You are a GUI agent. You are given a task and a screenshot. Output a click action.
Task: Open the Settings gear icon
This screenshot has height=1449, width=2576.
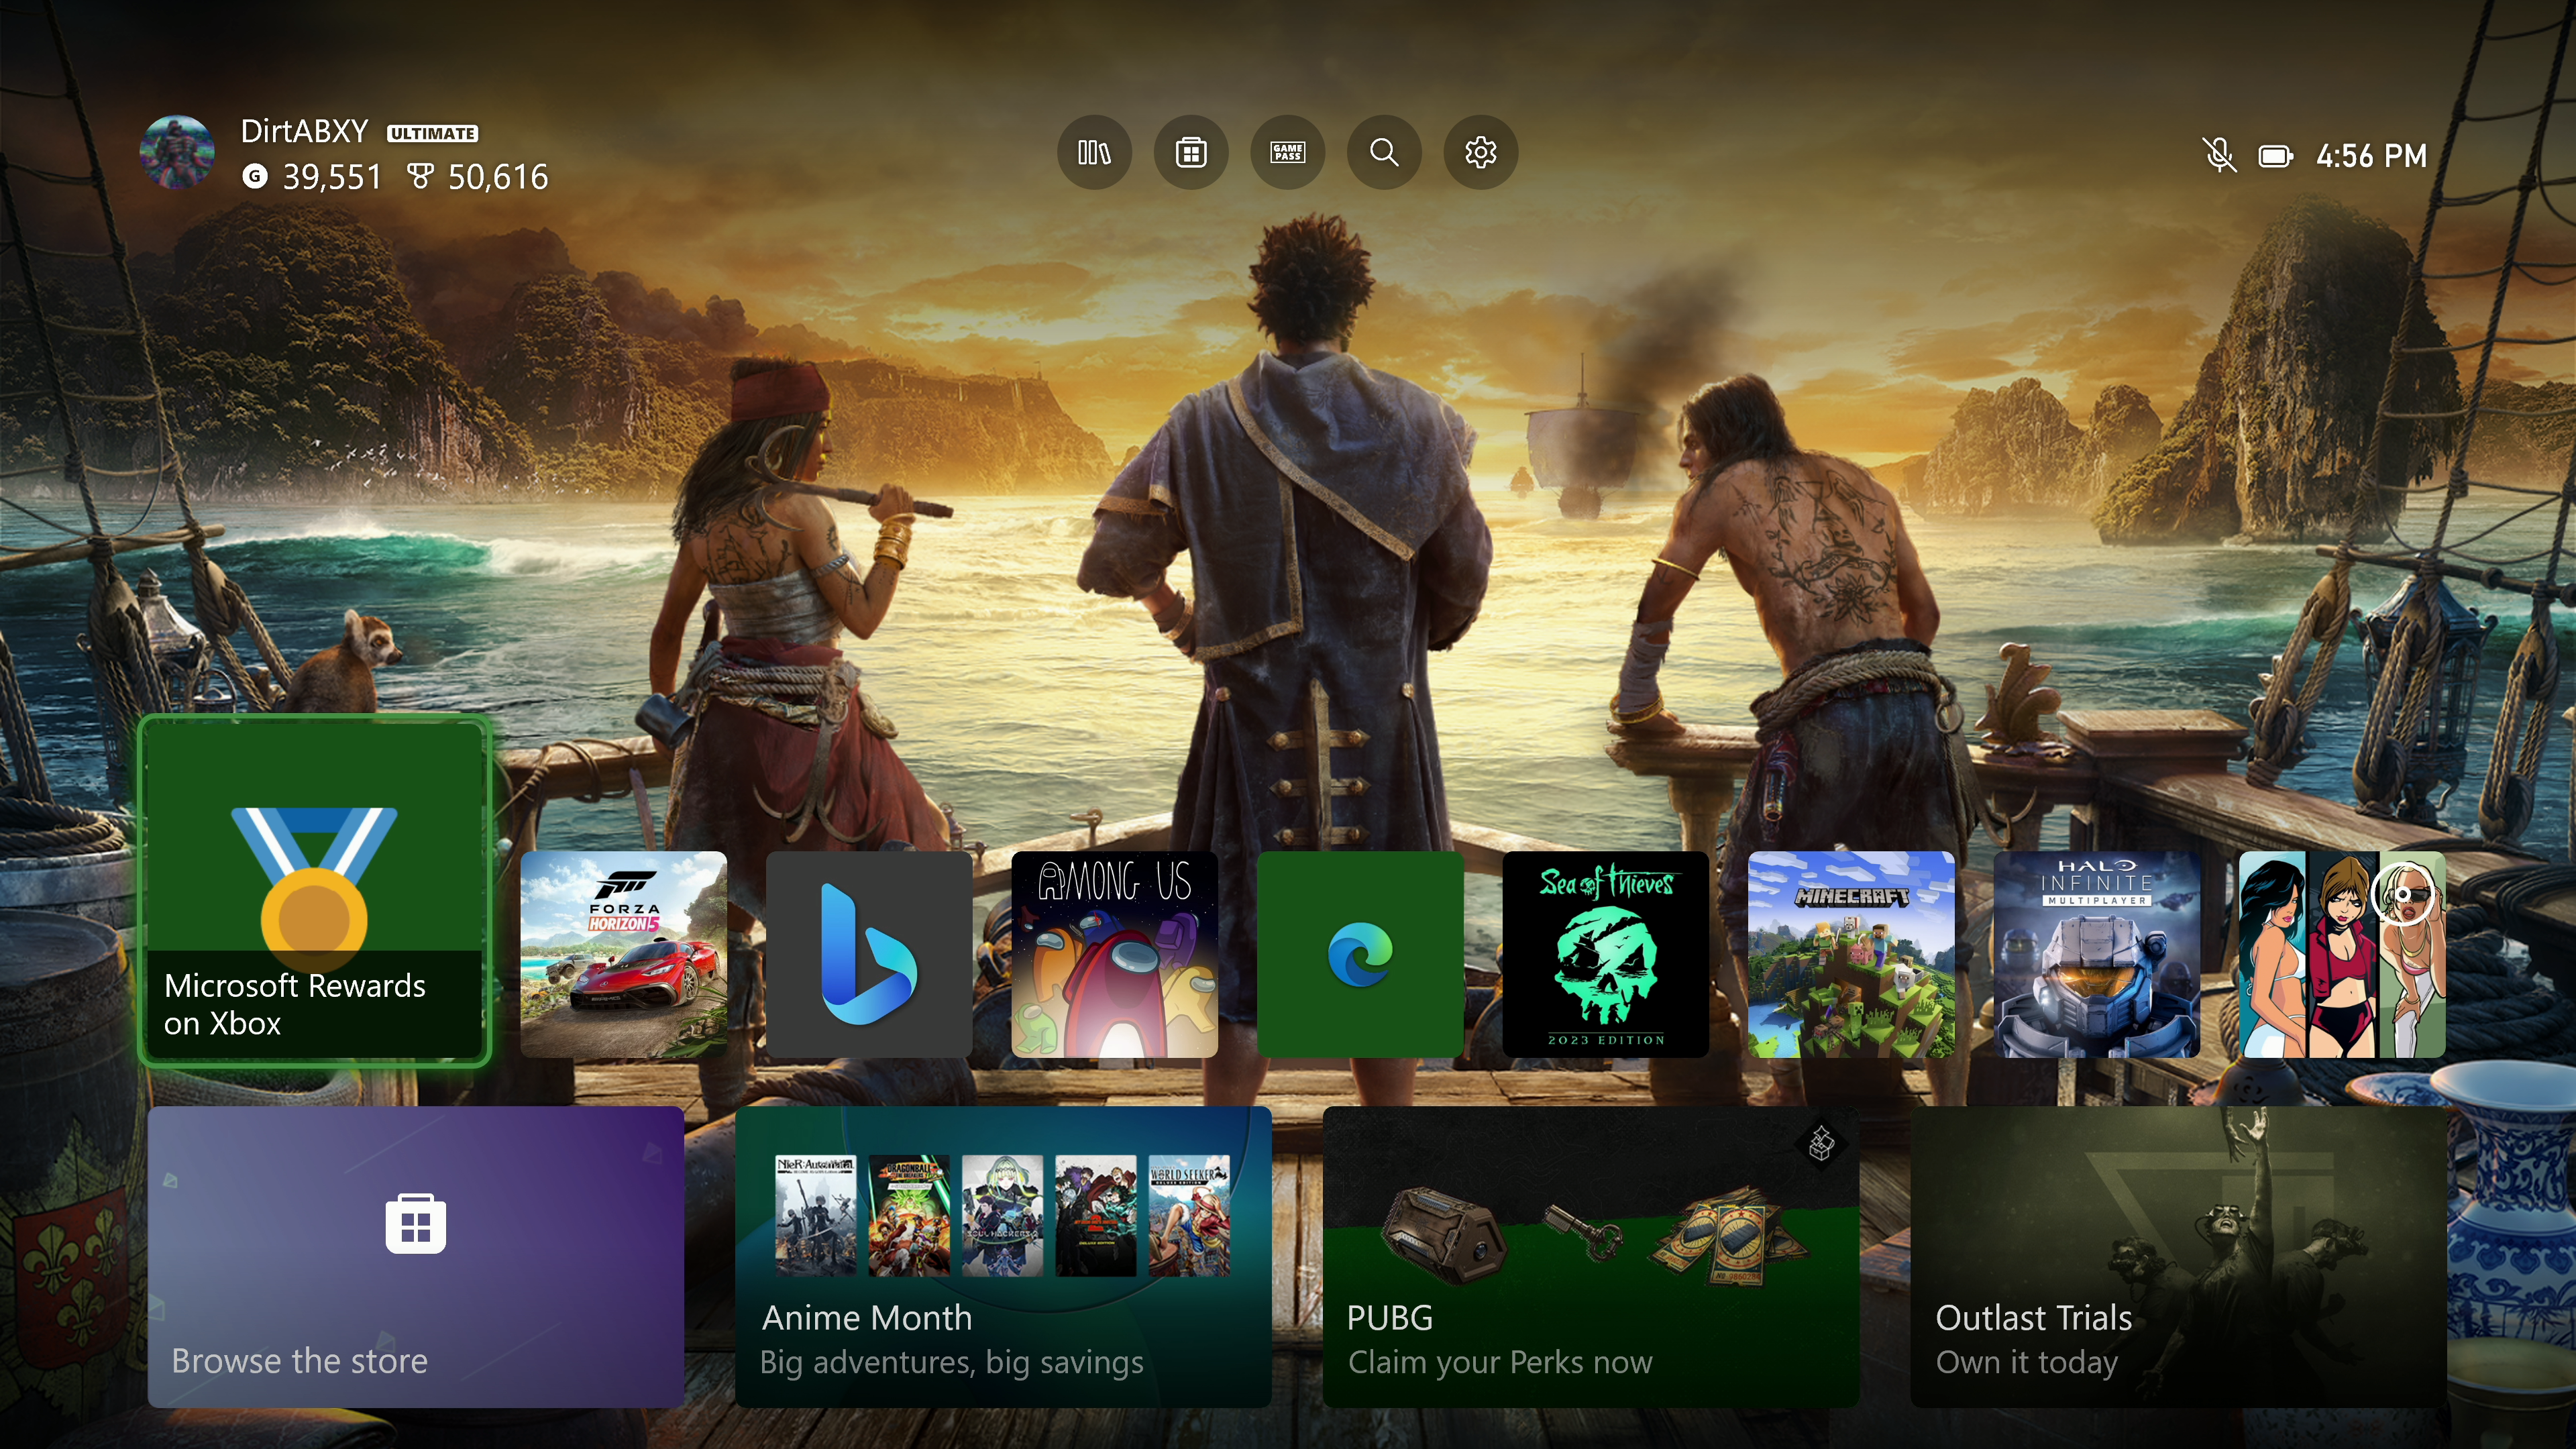tap(1480, 152)
